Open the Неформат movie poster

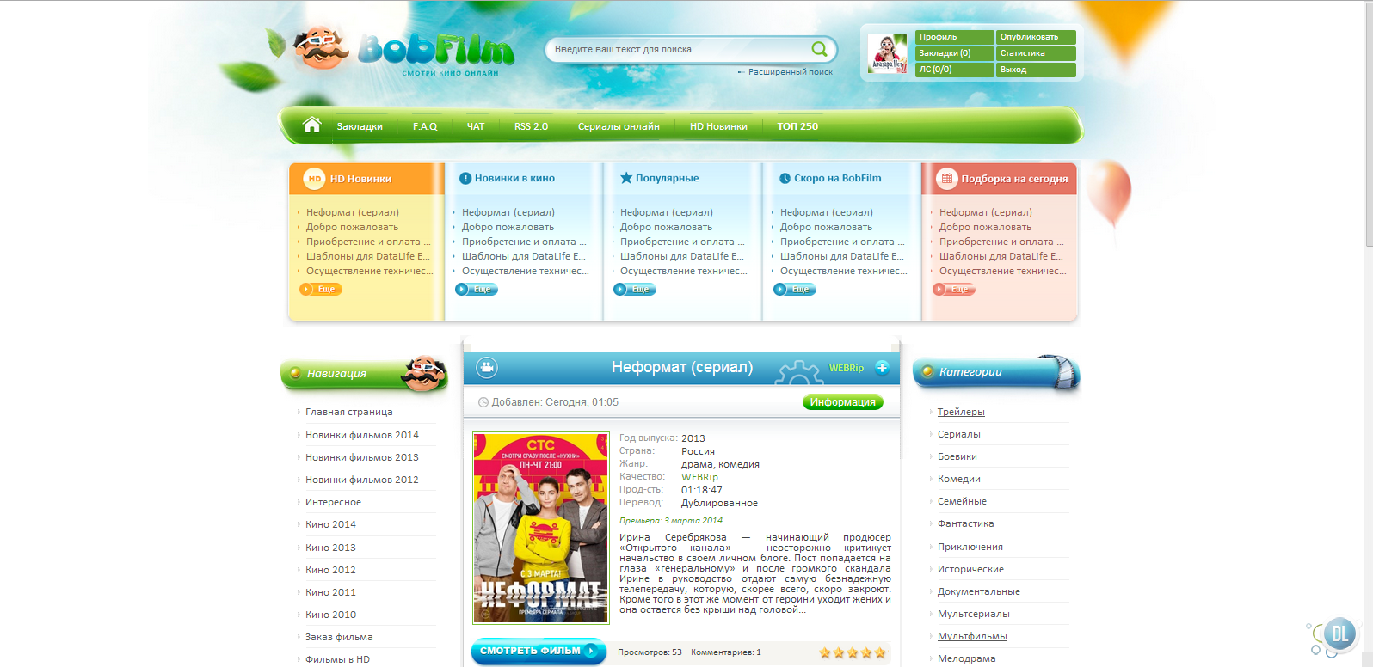[x=541, y=528]
